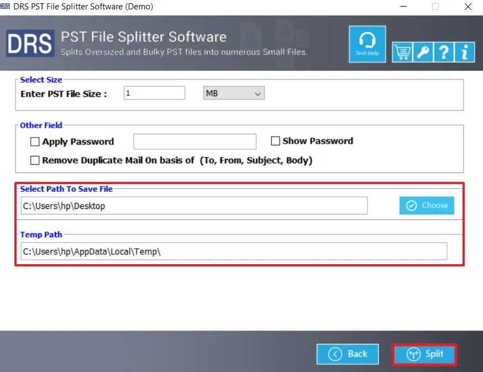Enable the Apply Password checkbox

coord(35,142)
